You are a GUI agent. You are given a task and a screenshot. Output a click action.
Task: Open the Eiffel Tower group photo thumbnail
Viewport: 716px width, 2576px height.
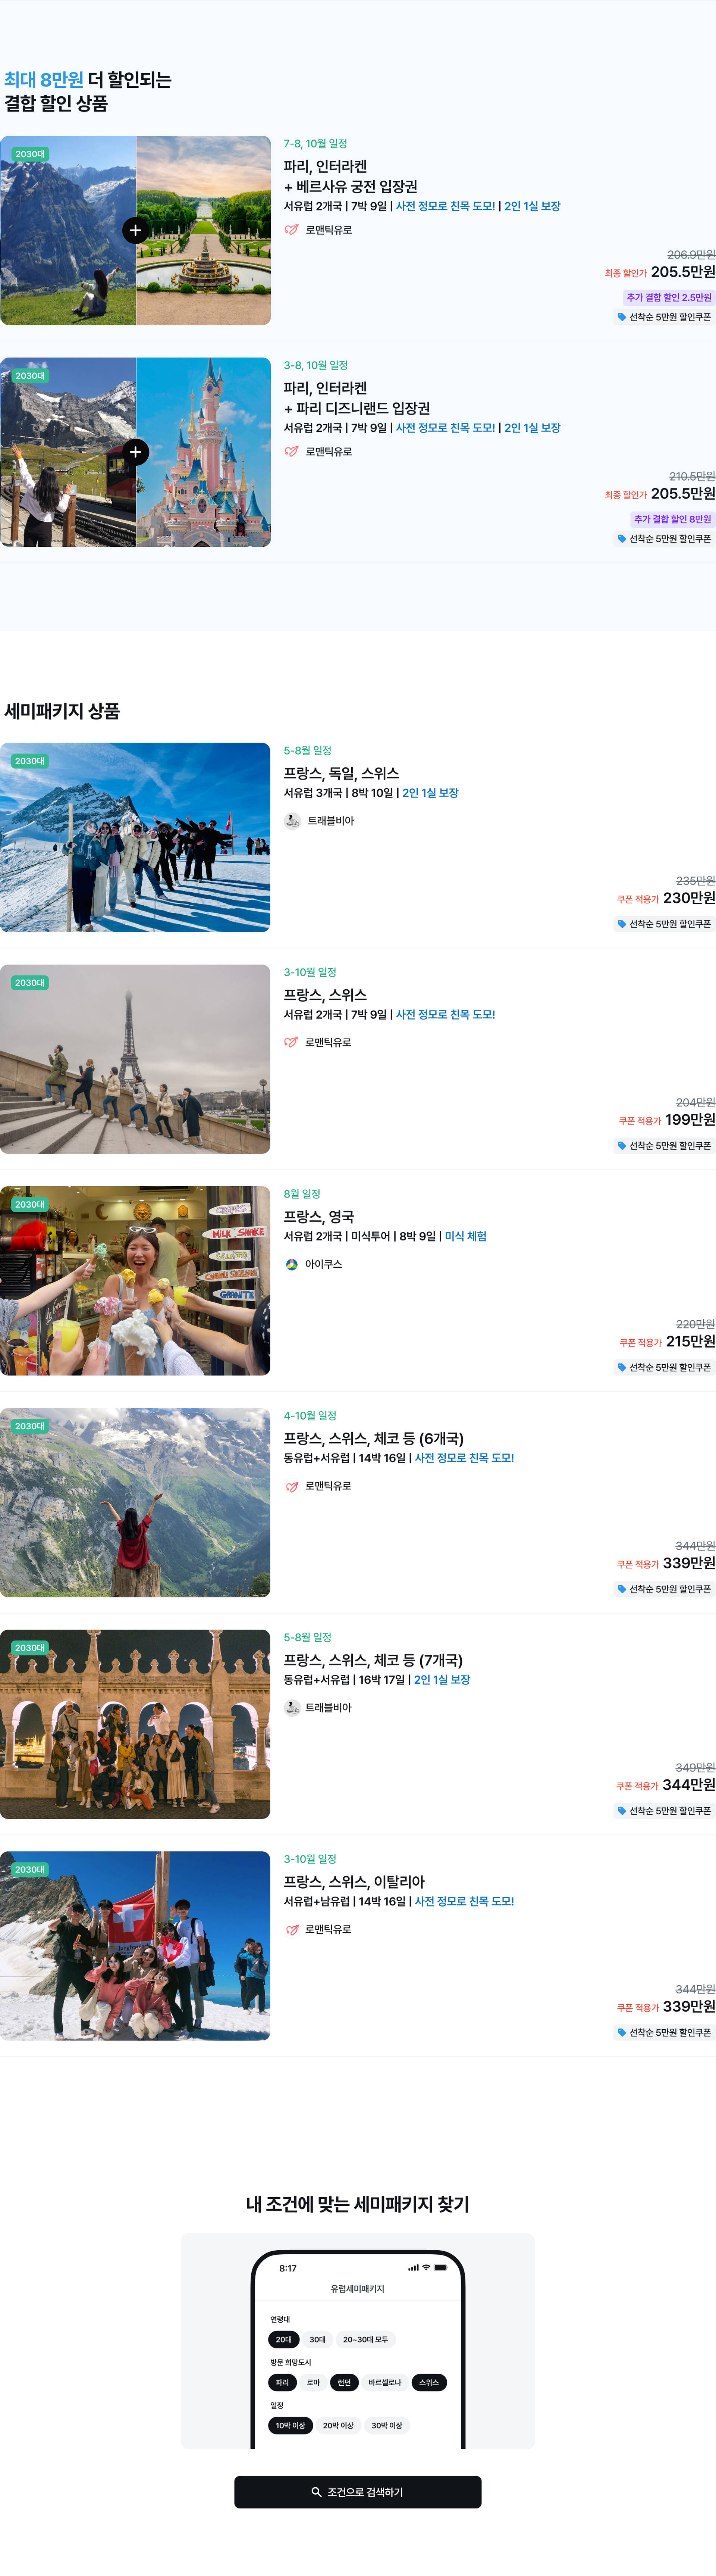[135, 1059]
